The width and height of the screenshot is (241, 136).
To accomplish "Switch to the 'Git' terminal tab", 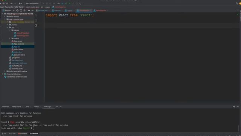I will click(x=27, y=107).
